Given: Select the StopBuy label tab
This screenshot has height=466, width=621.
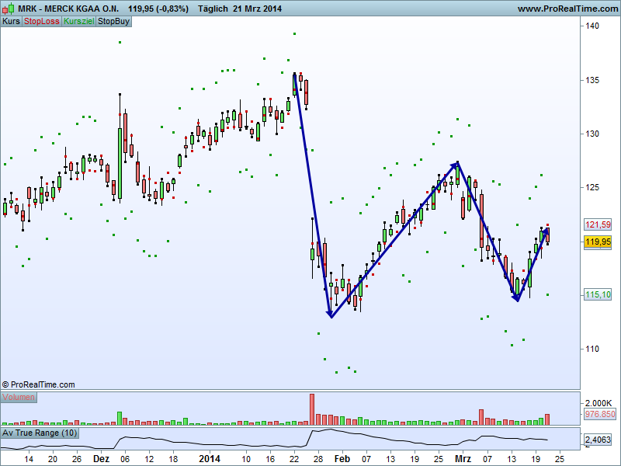Looking at the screenshot, I should [113, 22].
